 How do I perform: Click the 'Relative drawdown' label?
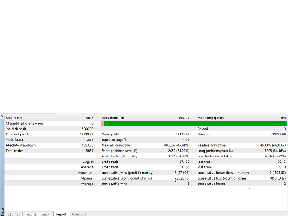(x=211, y=145)
